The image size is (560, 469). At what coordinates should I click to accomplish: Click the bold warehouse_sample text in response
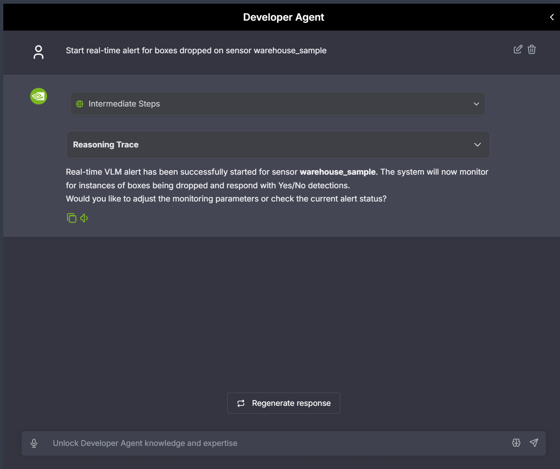[338, 172]
